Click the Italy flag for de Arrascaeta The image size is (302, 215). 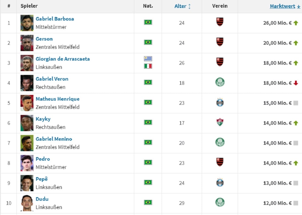tap(148, 66)
